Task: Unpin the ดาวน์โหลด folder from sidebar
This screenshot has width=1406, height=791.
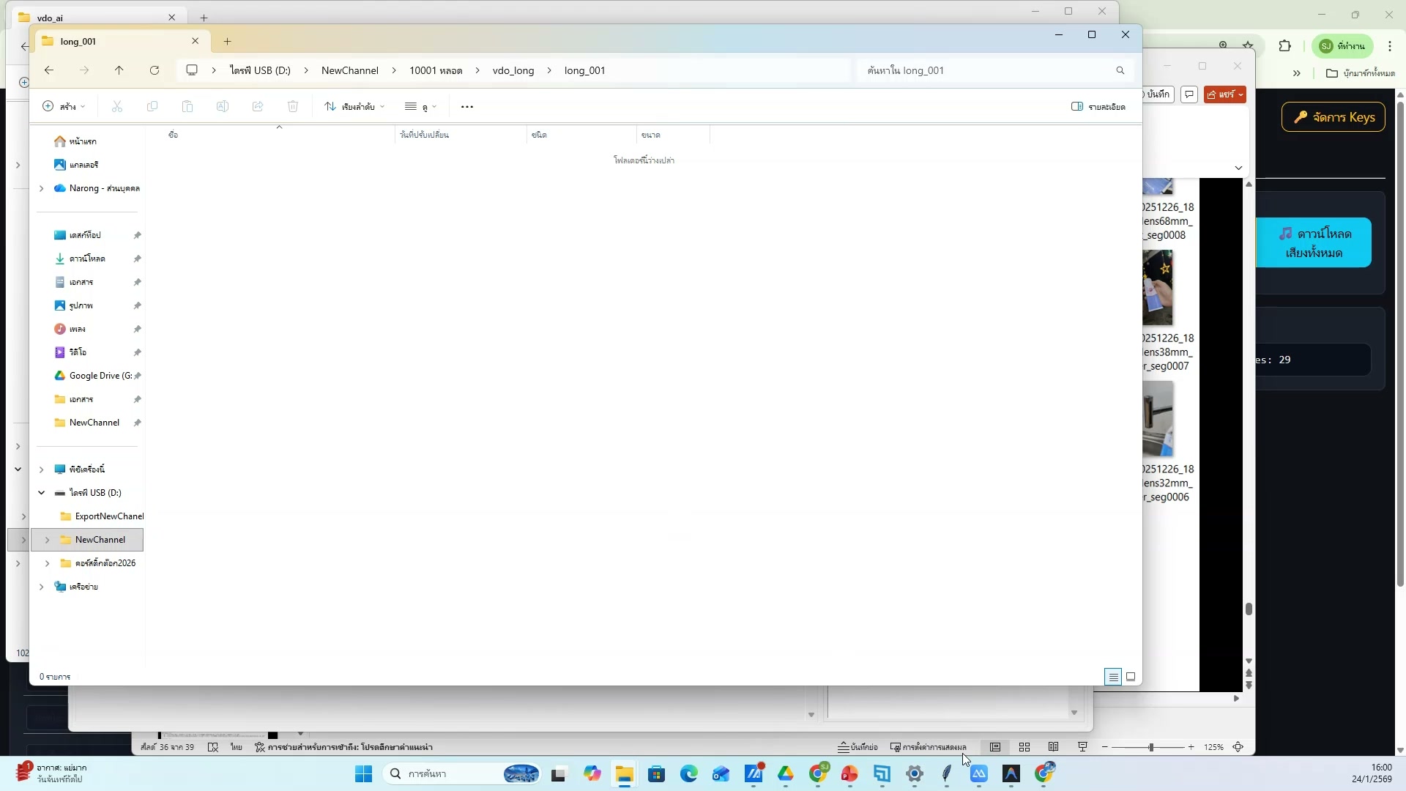Action: click(137, 258)
